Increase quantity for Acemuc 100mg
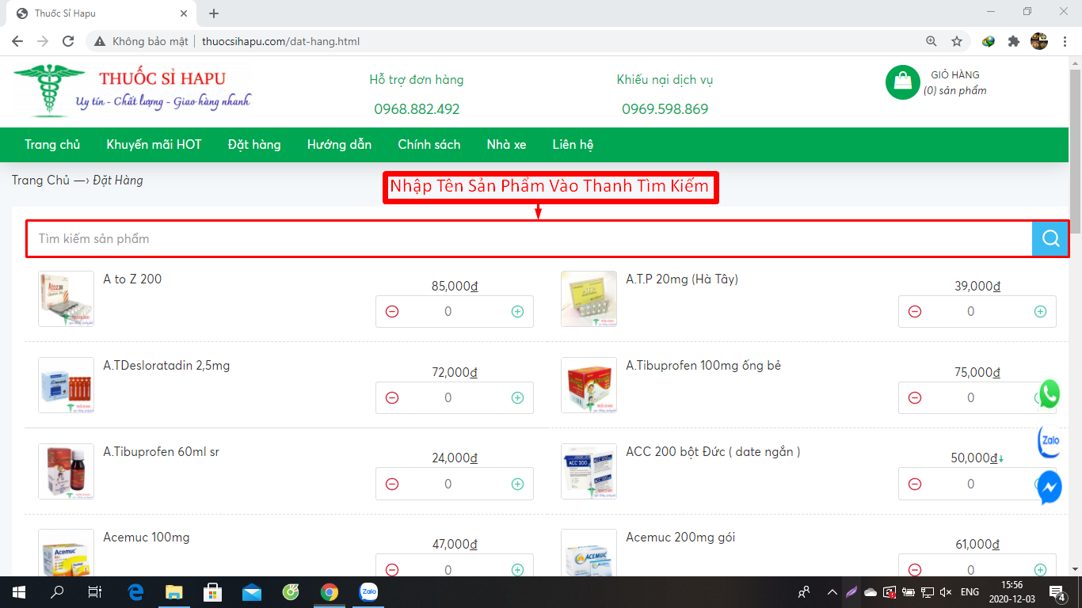Image resolution: width=1082 pixels, height=608 pixels. tap(517, 569)
